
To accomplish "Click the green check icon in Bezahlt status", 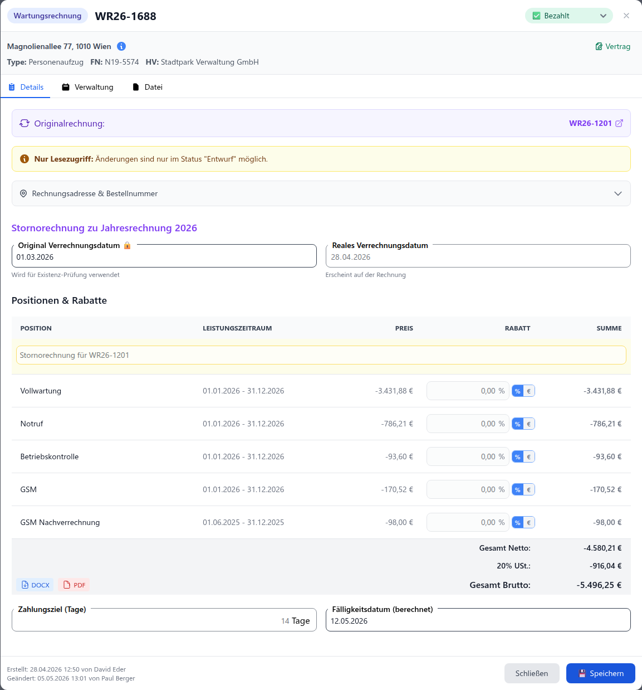I will [x=537, y=16].
